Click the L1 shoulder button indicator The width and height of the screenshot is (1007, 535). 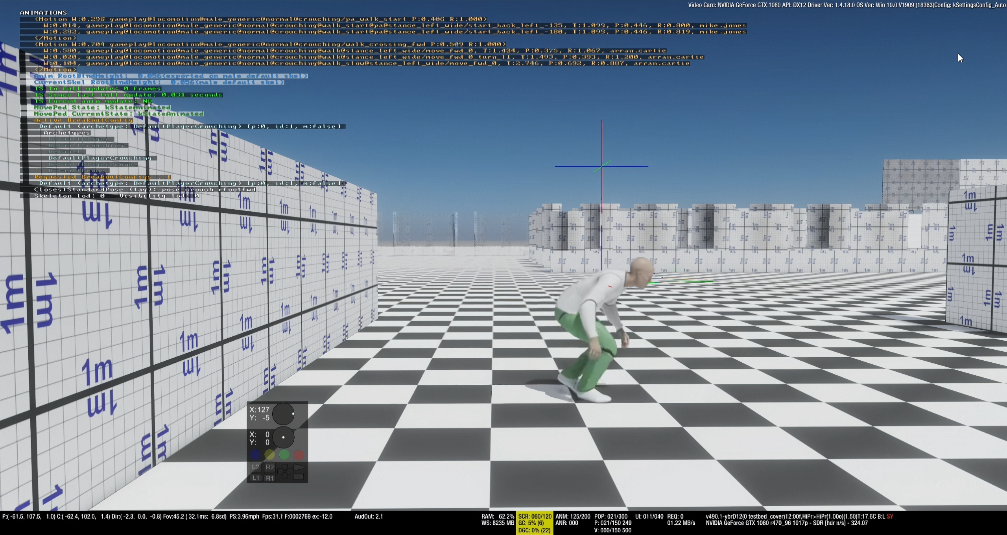point(256,478)
